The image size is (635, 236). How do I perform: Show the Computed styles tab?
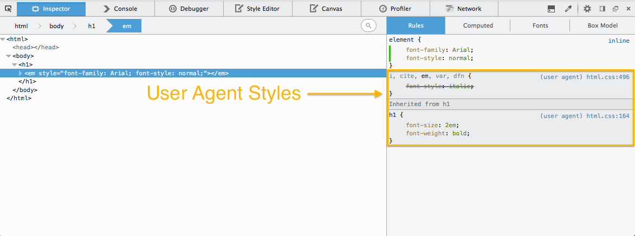(x=478, y=25)
